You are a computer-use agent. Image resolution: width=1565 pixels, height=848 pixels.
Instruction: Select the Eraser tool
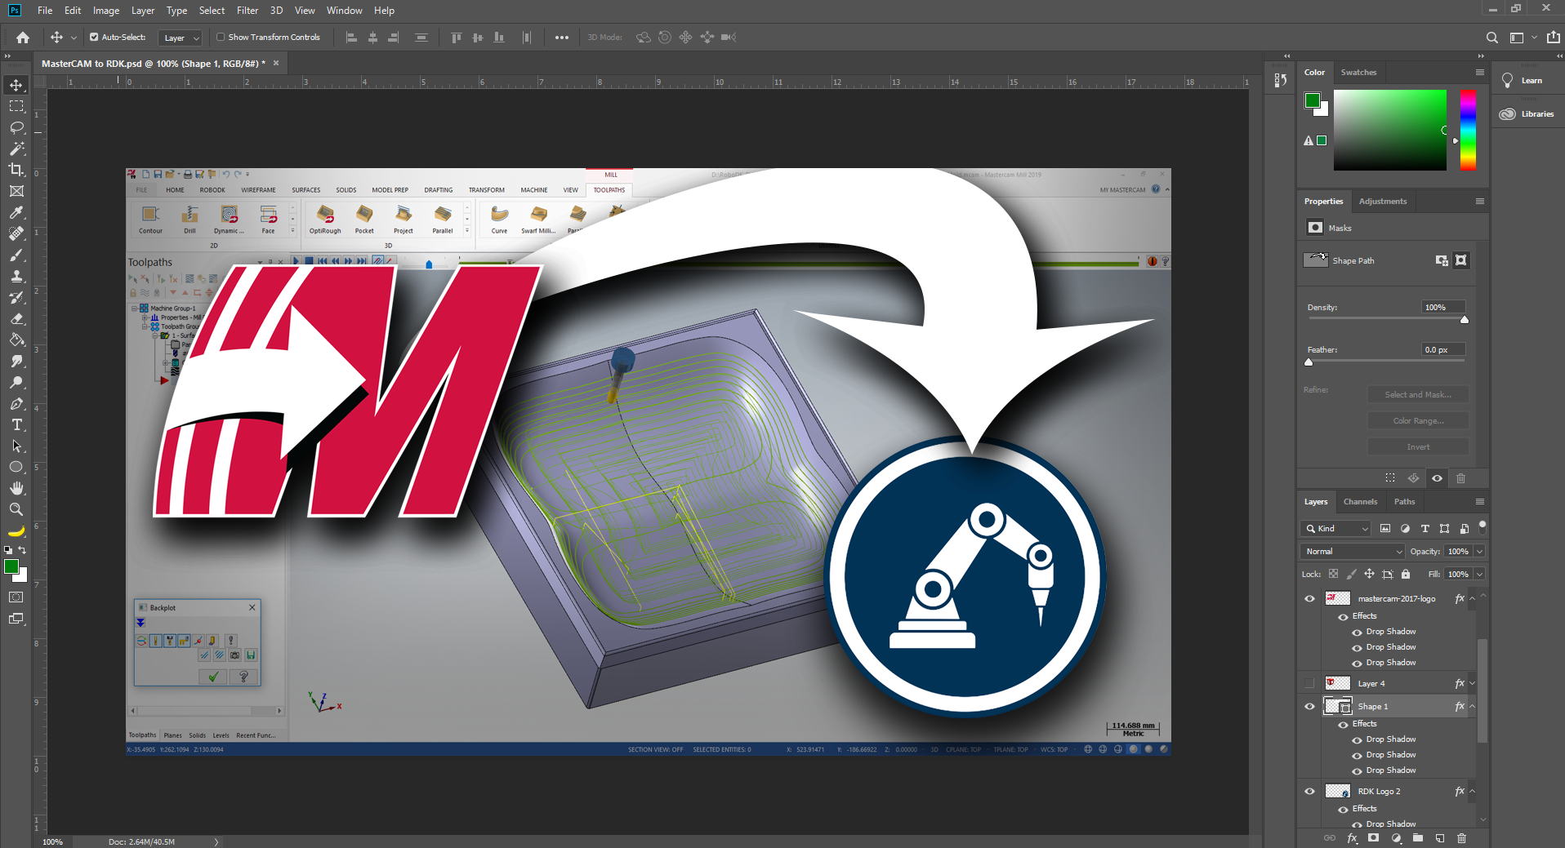16,318
